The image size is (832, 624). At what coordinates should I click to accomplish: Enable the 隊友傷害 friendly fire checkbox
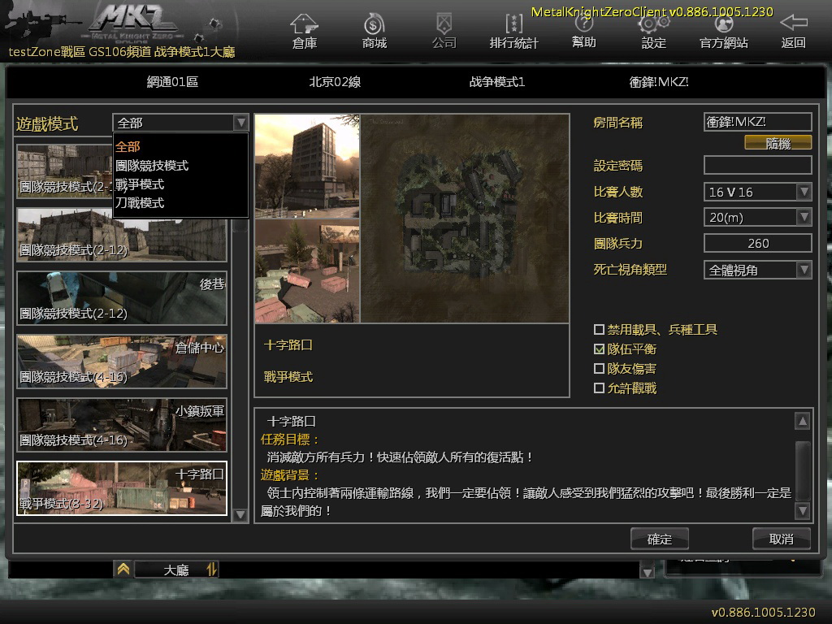600,369
